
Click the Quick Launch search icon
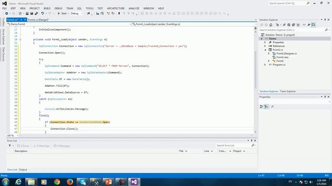click(x=308, y=3)
